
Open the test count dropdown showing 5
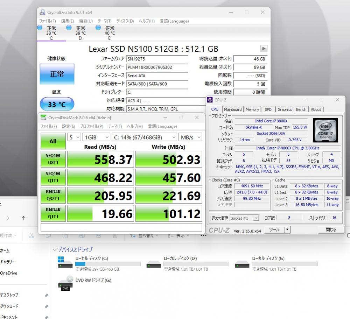74,137
